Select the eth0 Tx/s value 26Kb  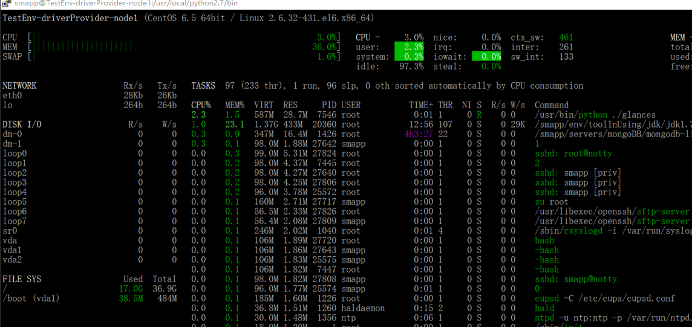pyautogui.click(x=168, y=95)
